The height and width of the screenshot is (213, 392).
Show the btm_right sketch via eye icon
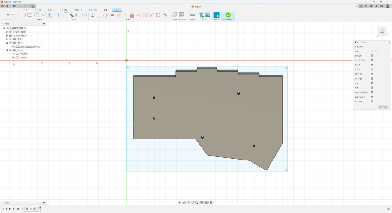tap(13, 54)
